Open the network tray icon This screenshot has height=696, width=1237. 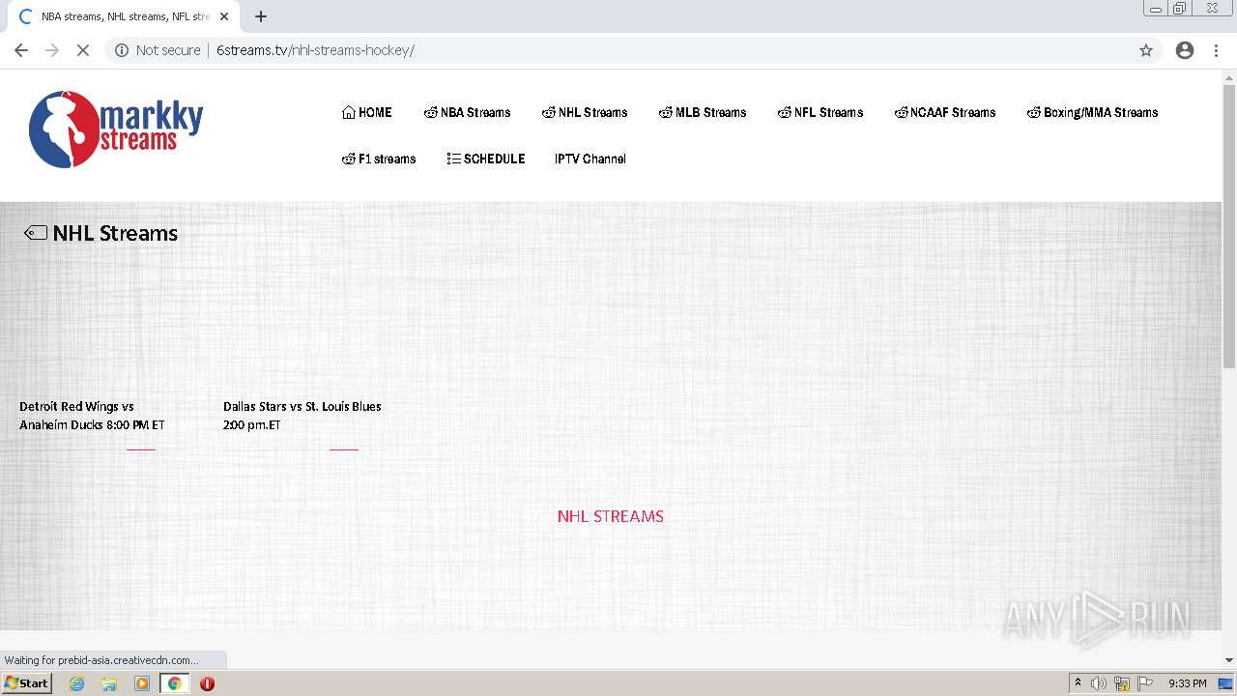pyautogui.click(x=1122, y=683)
